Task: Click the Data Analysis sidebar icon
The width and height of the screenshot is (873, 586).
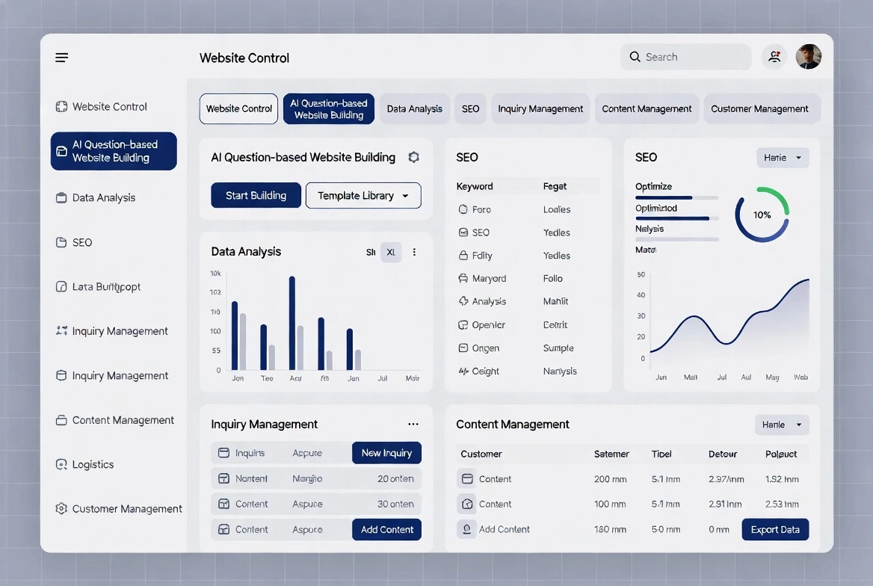Action: pos(61,198)
